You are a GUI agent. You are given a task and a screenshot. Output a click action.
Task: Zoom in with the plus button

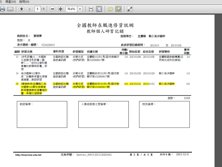(60, 9)
